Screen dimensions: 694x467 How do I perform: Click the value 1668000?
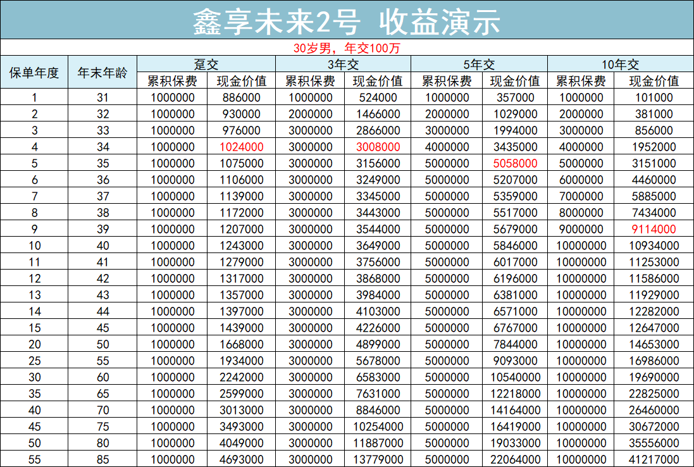point(241,344)
